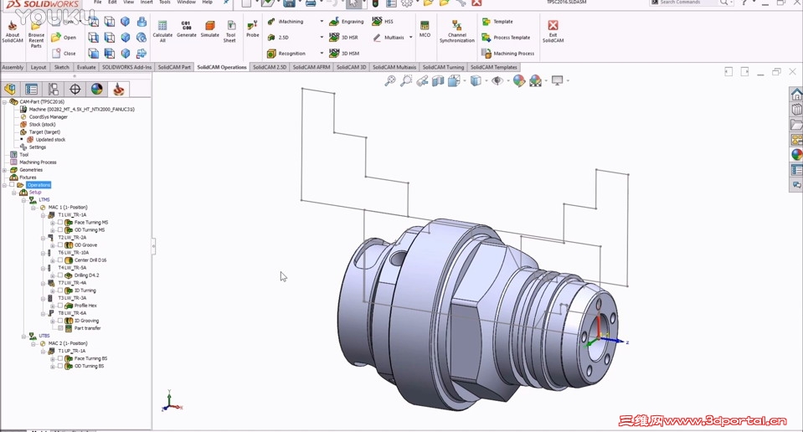Screen dimensions: 803x432
Task: Open the DimXpert manager tab
Action: [75, 90]
